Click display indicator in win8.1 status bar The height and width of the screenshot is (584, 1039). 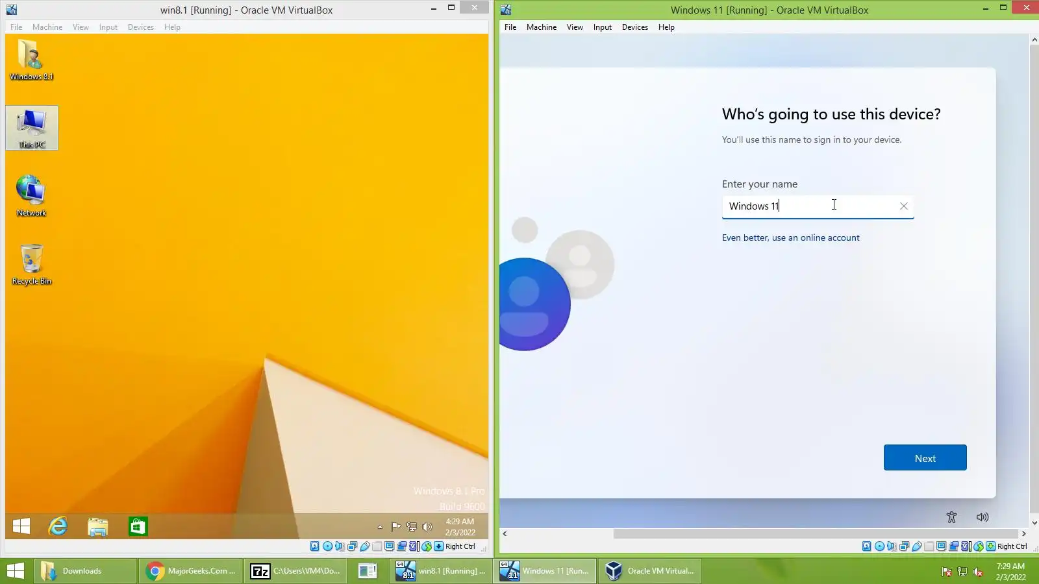click(x=389, y=546)
